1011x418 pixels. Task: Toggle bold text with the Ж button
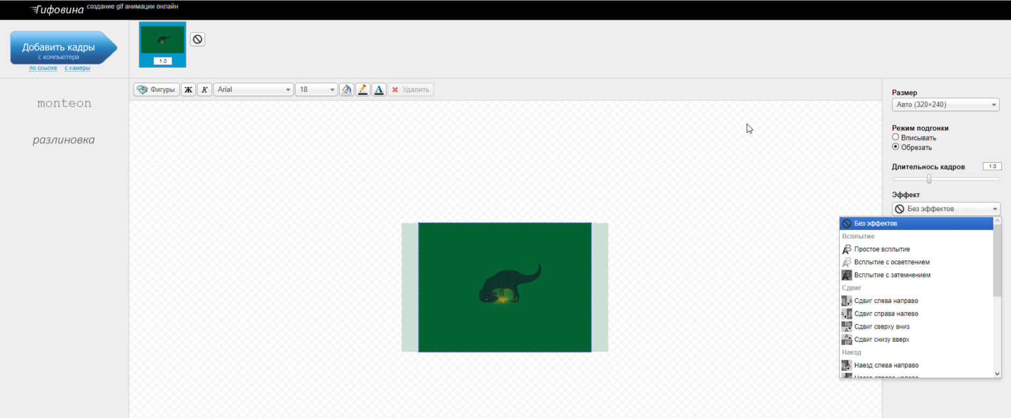pos(188,89)
